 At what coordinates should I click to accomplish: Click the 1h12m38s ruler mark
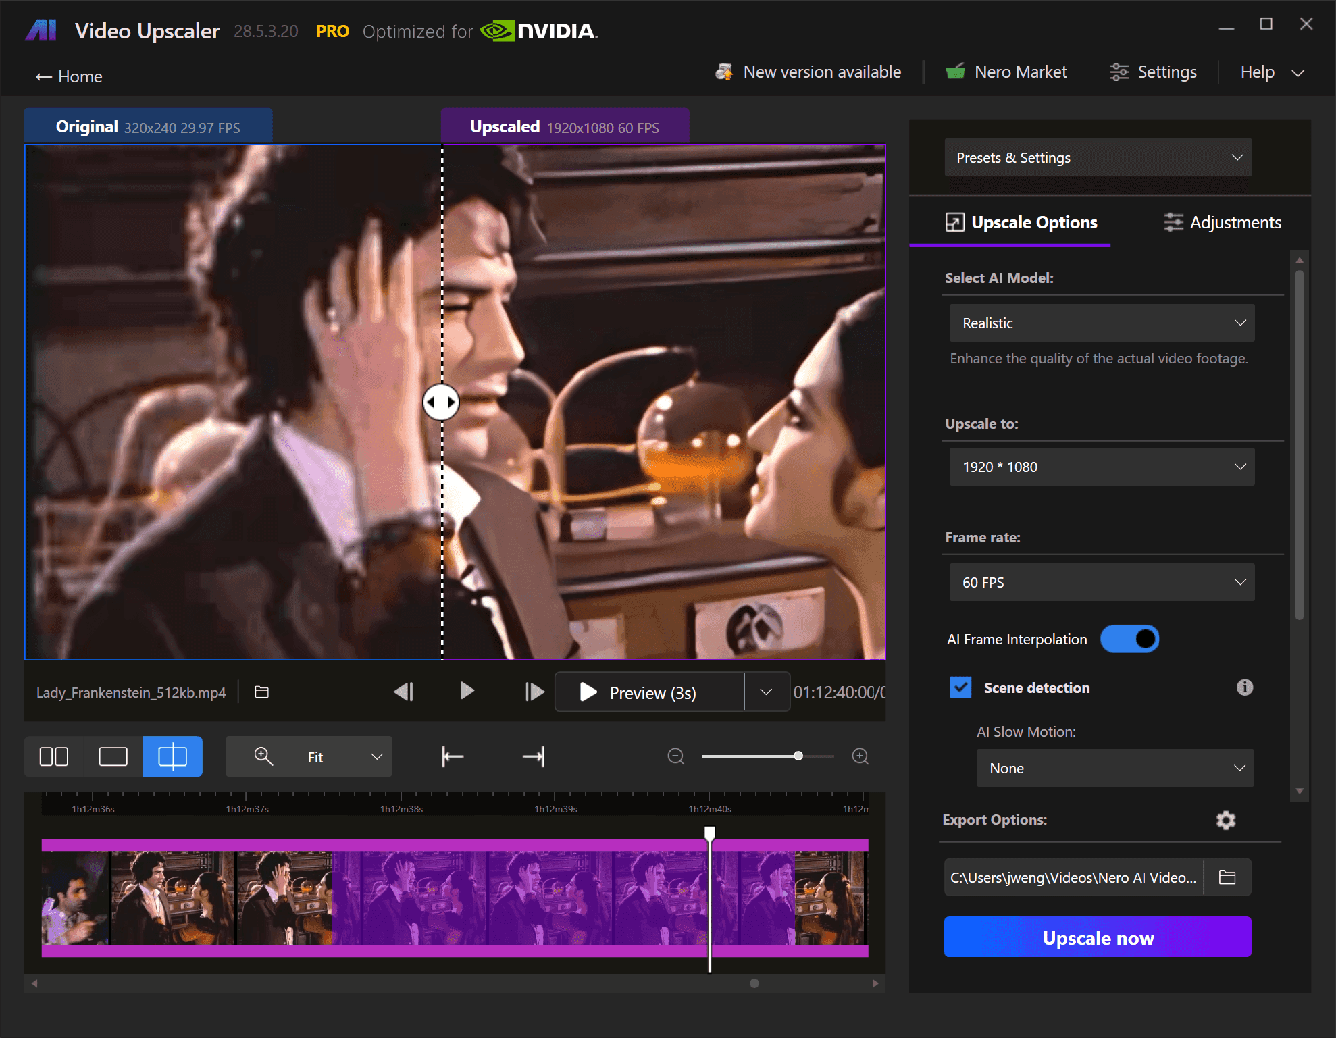(401, 808)
